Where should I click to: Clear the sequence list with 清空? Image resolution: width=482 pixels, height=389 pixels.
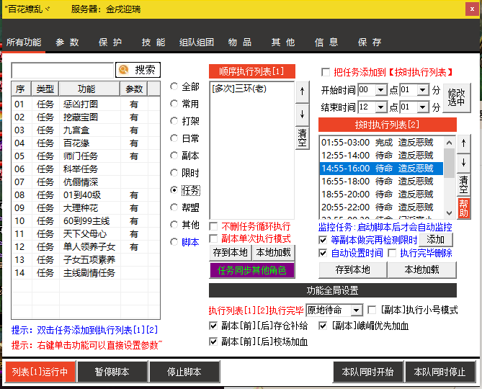click(x=302, y=138)
